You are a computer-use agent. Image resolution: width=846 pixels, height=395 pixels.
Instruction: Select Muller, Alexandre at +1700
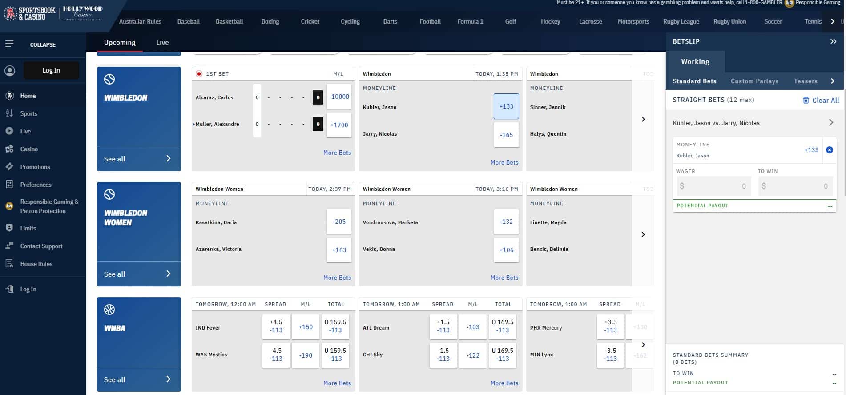[339, 125]
